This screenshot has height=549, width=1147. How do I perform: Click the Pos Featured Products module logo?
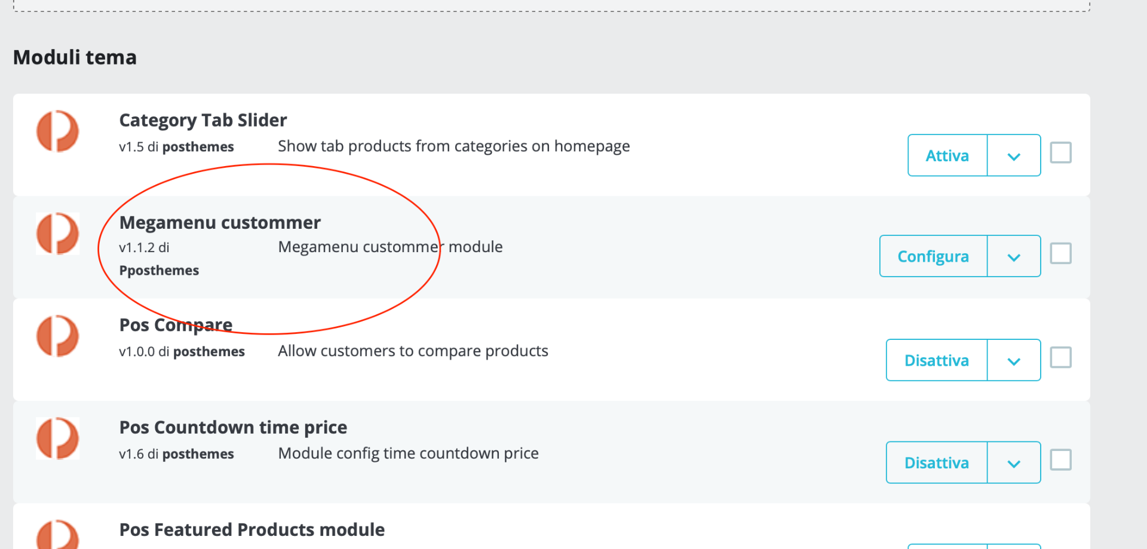pos(57,535)
